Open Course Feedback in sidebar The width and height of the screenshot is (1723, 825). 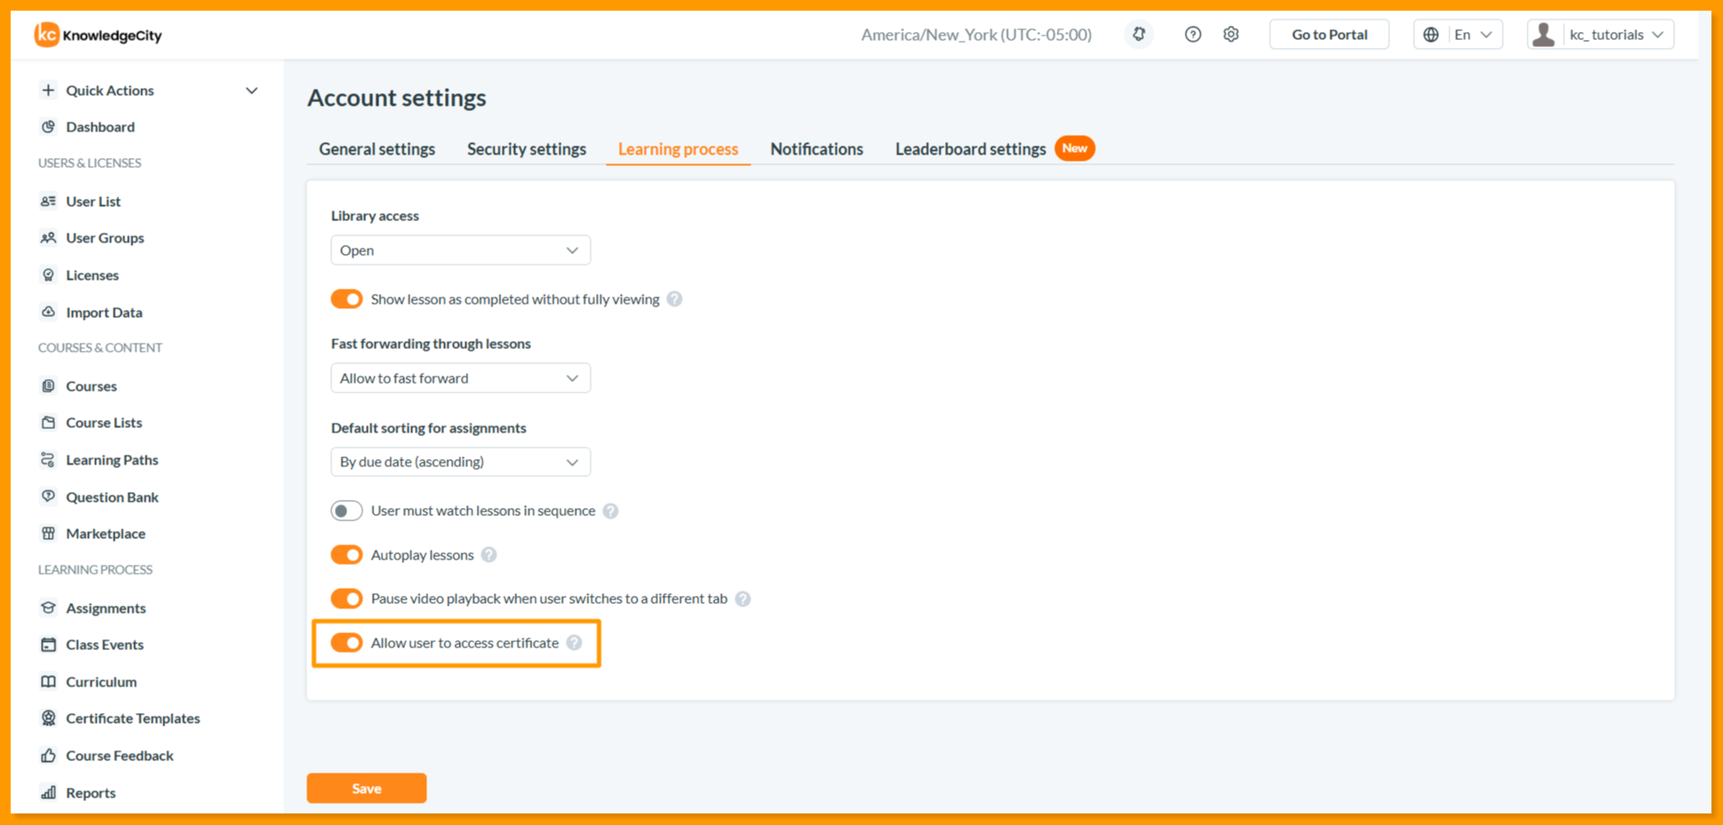pyautogui.click(x=119, y=756)
